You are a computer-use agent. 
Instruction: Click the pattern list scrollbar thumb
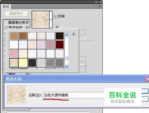[66, 58]
